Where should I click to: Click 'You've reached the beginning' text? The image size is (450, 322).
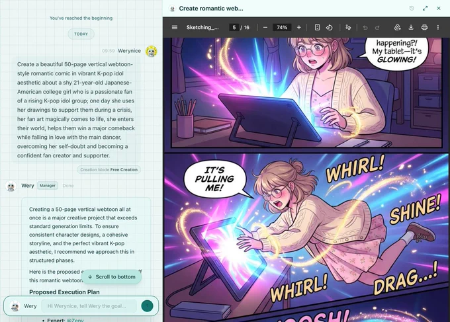pos(81,18)
